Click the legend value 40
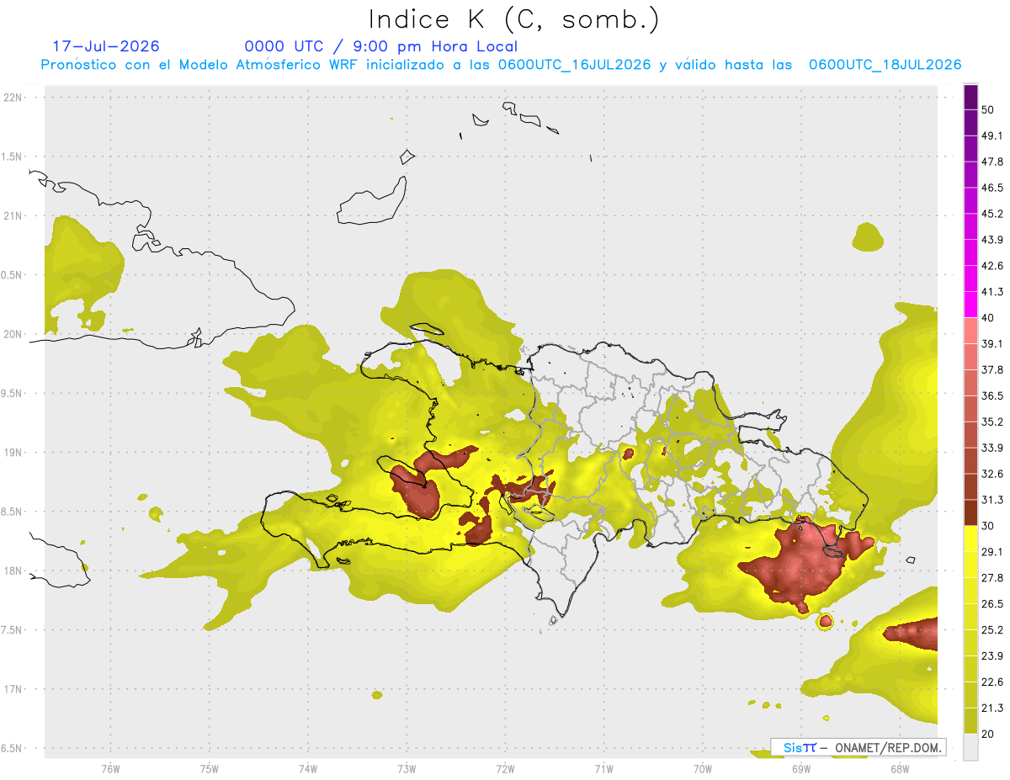The width and height of the screenshot is (1010, 780). pyautogui.click(x=987, y=318)
